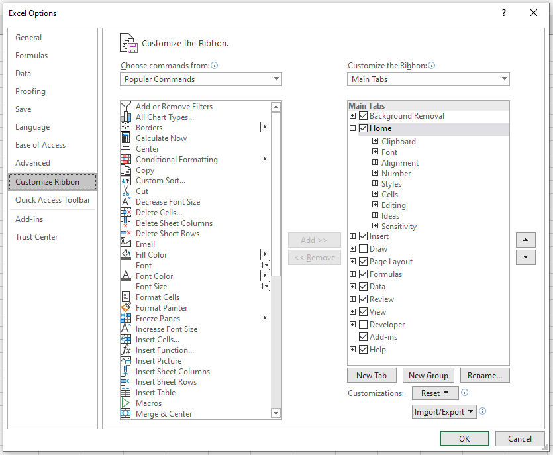The height and width of the screenshot is (455, 553).
Task: Select the Macros command
Action: point(148,403)
